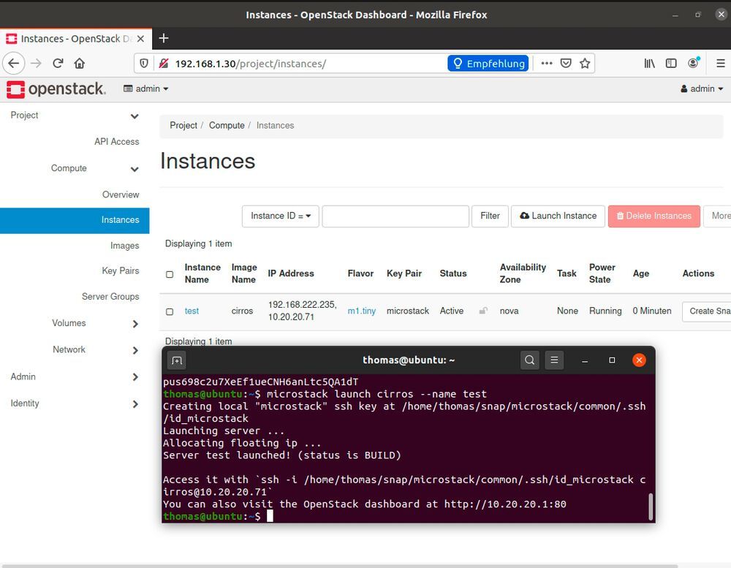
Task: Open new terminal tab icon
Action: tap(176, 360)
